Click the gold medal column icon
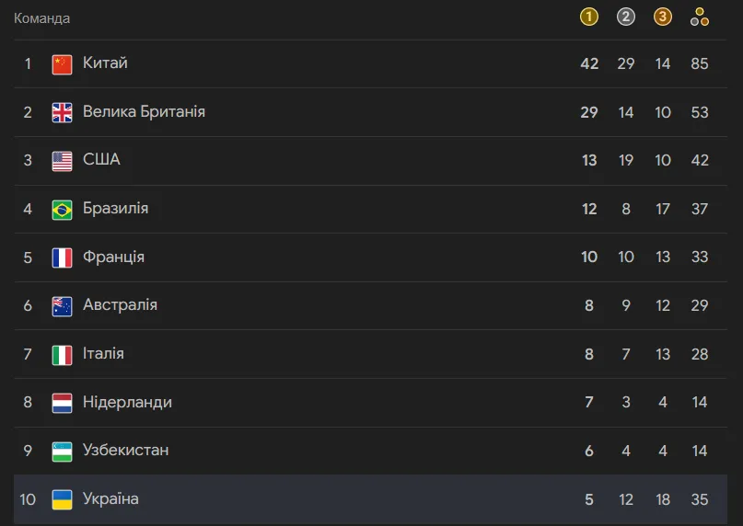This screenshot has width=743, height=526. [589, 17]
